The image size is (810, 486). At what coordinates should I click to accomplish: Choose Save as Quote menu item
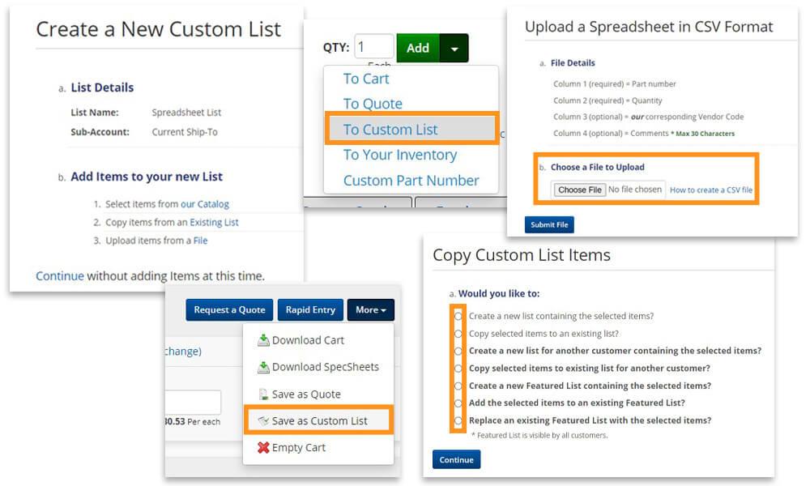(x=306, y=394)
